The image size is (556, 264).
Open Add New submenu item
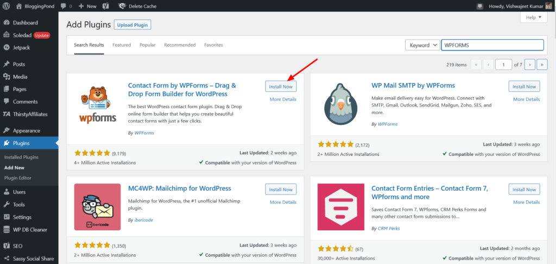(x=14, y=167)
